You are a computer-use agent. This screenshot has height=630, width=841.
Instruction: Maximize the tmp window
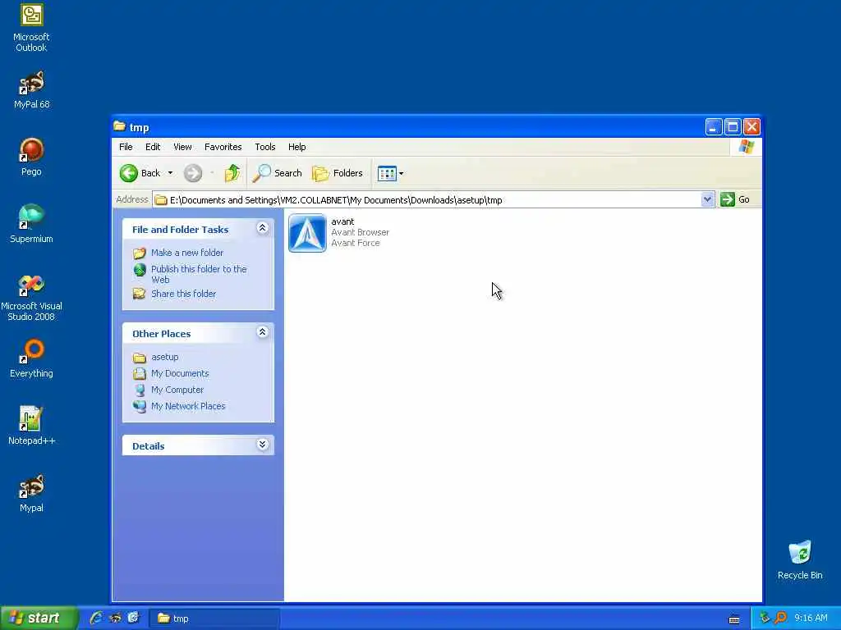(733, 127)
